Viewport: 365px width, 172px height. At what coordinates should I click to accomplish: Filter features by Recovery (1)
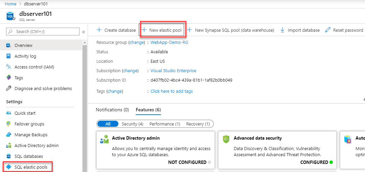tap(198, 124)
